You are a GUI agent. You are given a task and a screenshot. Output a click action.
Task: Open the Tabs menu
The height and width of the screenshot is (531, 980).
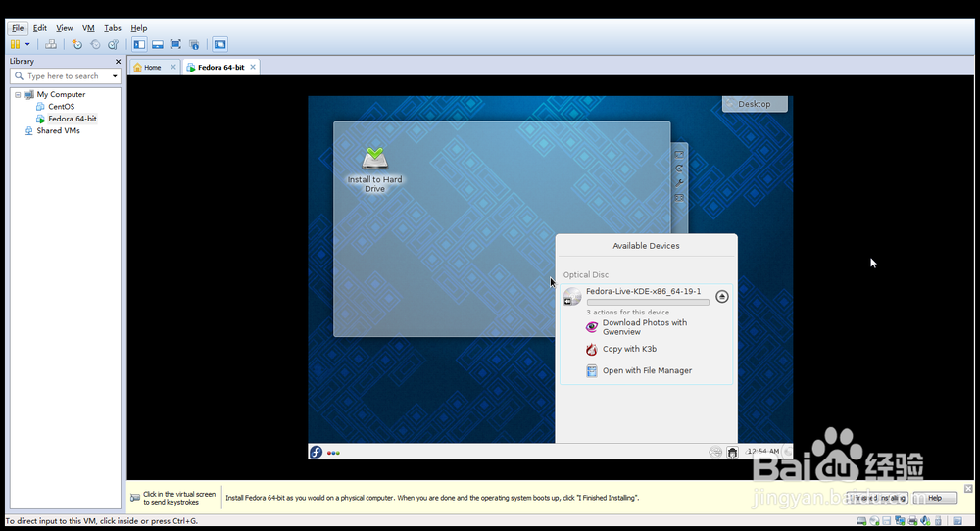click(x=113, y=28)
